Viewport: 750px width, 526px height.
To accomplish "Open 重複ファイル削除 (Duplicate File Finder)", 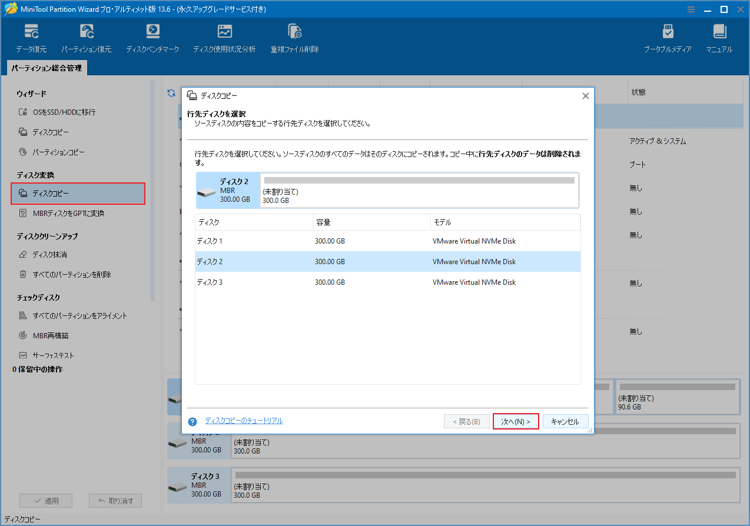I will 294,36.
